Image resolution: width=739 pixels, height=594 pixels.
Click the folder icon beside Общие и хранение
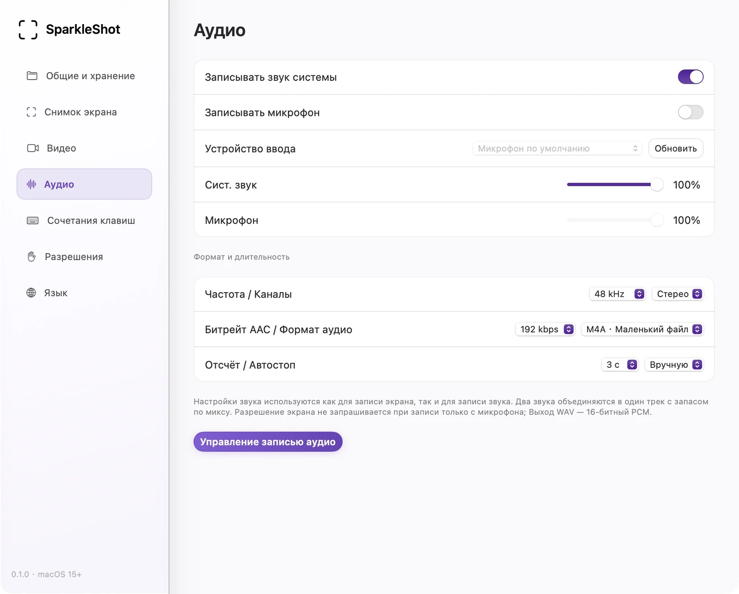32,76
